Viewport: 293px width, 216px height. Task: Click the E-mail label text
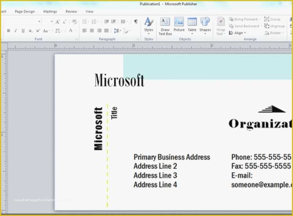[x=242, y=175]
